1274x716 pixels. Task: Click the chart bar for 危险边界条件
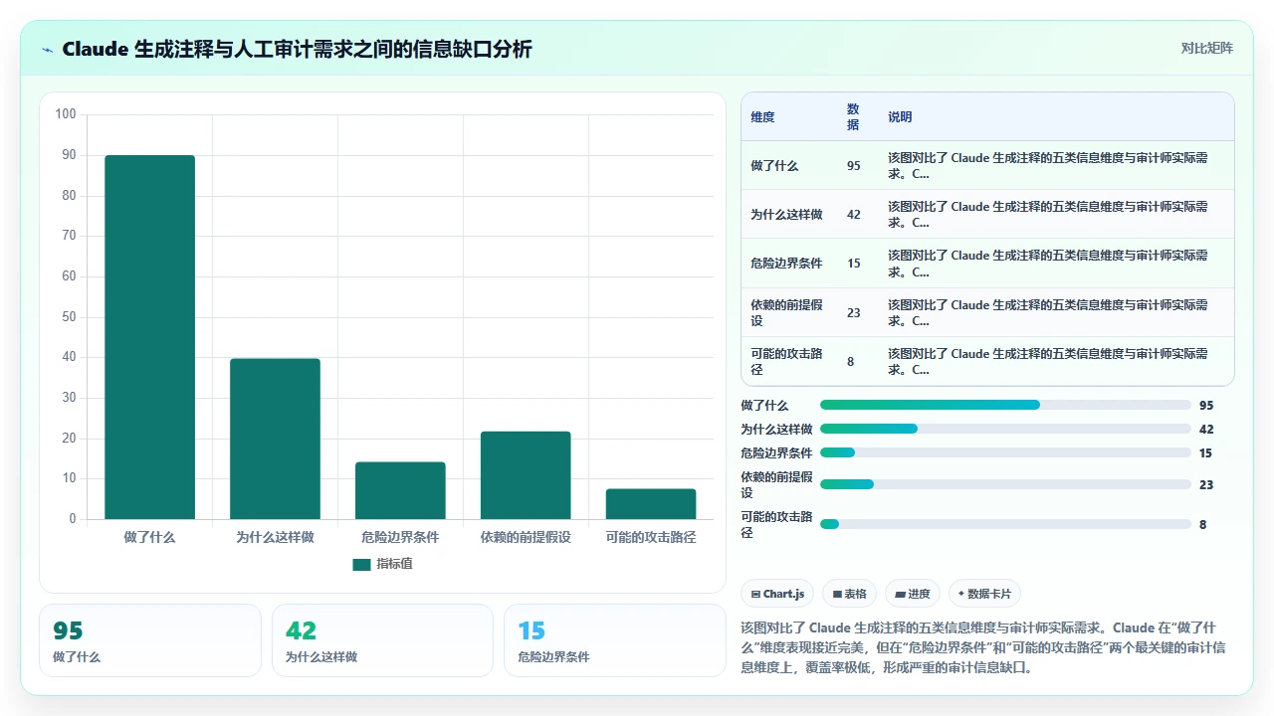point(400,490)
